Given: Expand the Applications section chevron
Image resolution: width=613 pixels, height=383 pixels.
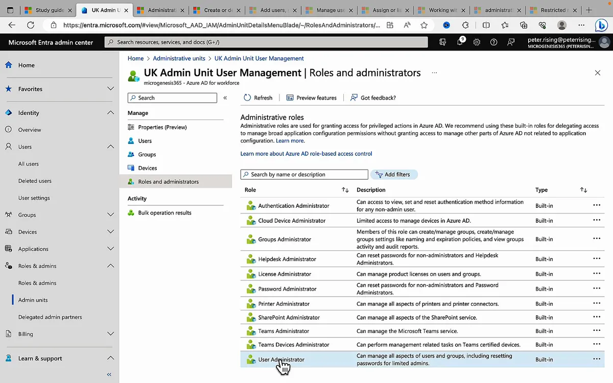Looking at the screenshot, I should point(110,249).
